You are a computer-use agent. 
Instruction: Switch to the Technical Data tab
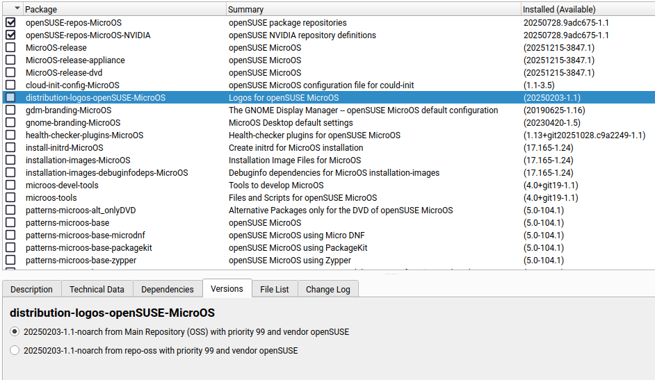click(x=97, y=290)
